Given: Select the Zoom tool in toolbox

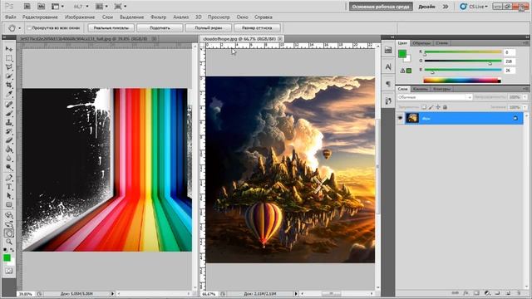Looking at the screenshot, I should (9, 242).
